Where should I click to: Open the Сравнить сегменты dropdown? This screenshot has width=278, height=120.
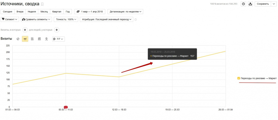click(x=36, y=19)
